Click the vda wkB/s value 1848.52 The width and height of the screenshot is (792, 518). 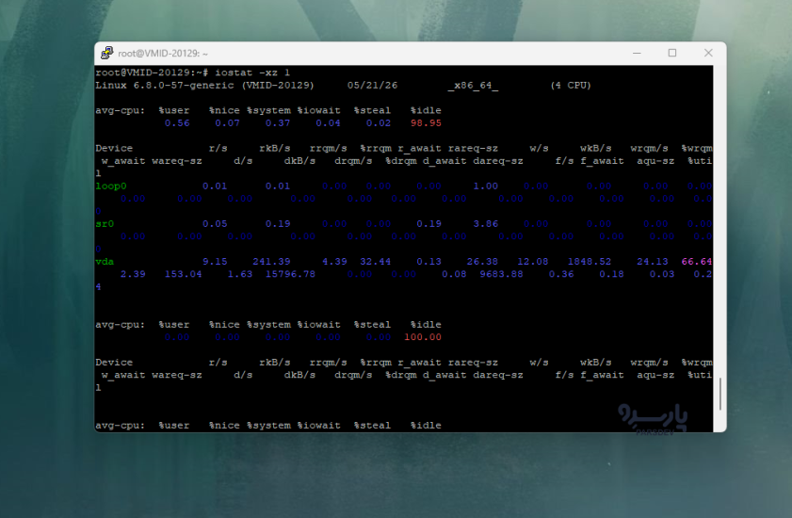pos(590,262)
